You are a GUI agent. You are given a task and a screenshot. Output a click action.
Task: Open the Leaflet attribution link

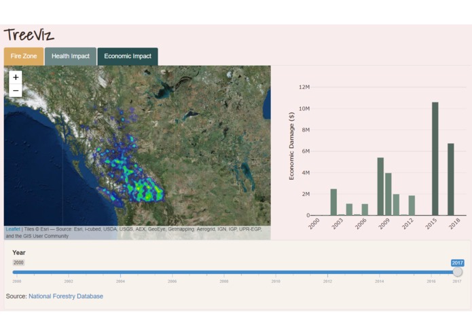click(x=13, y=229)
